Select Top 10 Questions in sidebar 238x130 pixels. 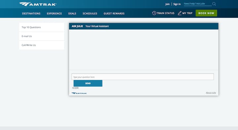[x=42, y=27]
